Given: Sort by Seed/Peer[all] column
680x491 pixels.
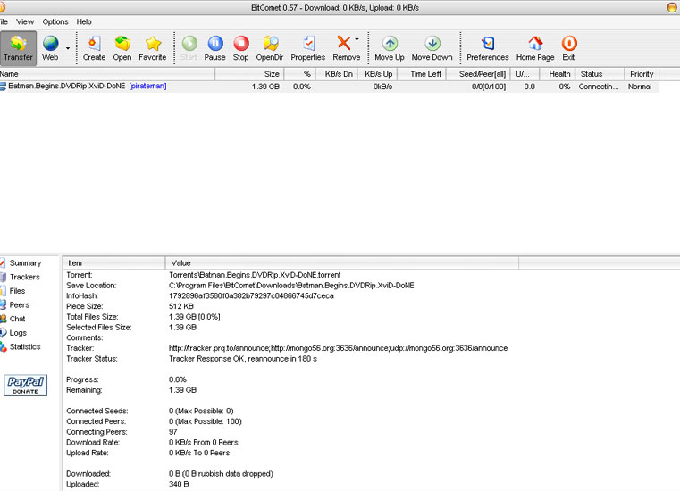Looking at the screenshot, I should 478,74.
